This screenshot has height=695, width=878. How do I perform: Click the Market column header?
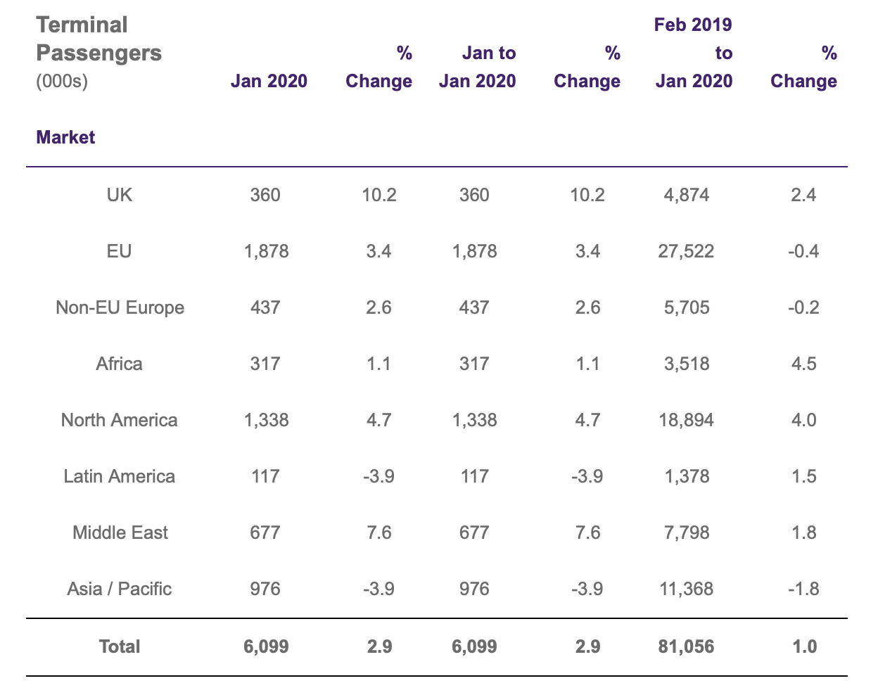[65, 137]
